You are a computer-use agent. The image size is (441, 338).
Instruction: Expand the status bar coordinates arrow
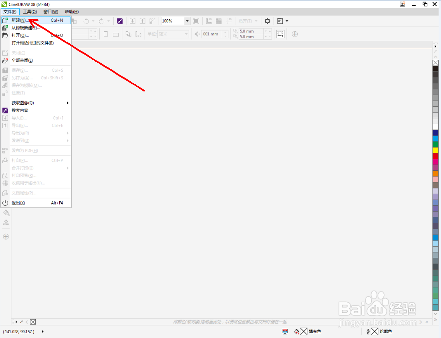point(43,332)
